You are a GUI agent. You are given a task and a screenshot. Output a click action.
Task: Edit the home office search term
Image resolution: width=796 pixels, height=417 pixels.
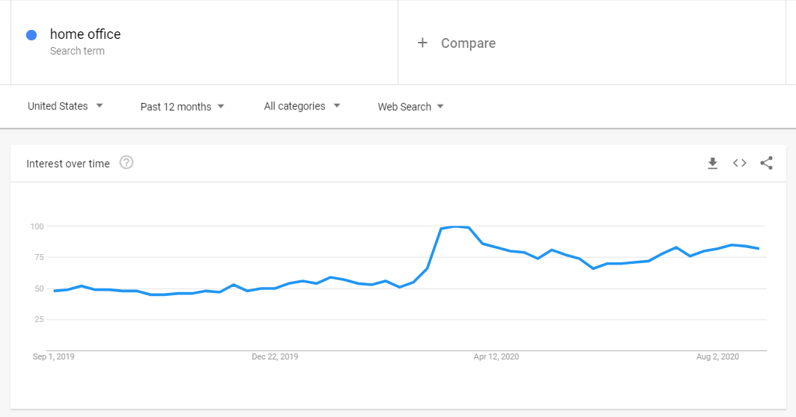pos(85,34)
